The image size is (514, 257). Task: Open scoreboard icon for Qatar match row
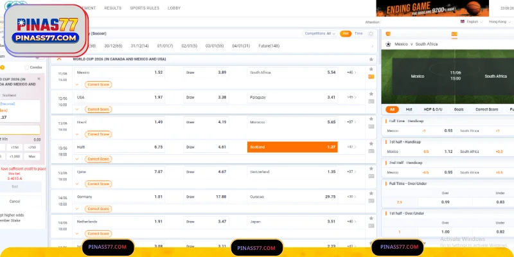(371, 176)
